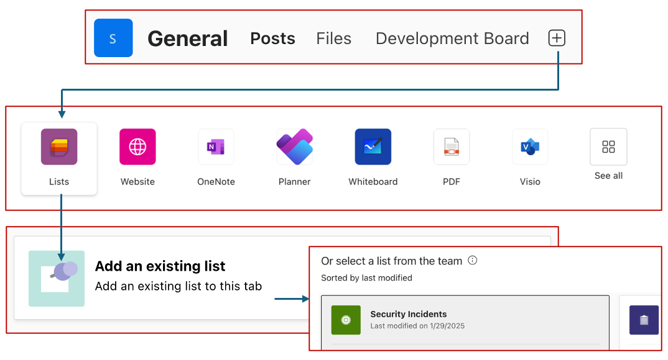Pick the OneNote app icon

click(x=216, y=146)
